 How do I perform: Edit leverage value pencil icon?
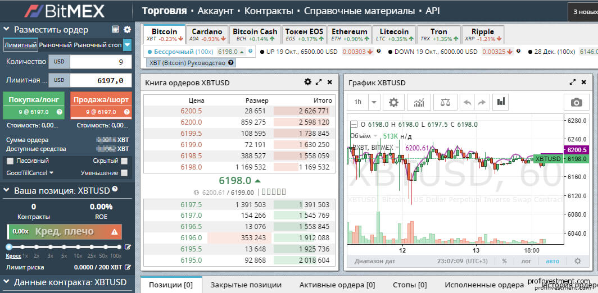pos(128,247)
